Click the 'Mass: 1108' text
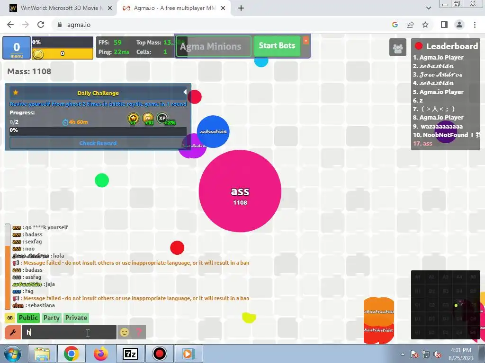This screenshot has width=485, height=363. [29, 71]
